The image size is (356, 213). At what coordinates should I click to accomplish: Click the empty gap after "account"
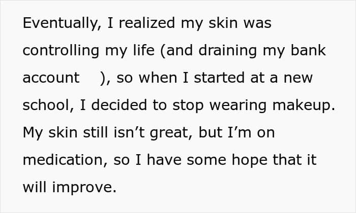[90, 78]
